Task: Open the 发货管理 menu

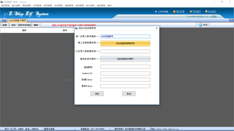Action: click(x=58, y=5)
